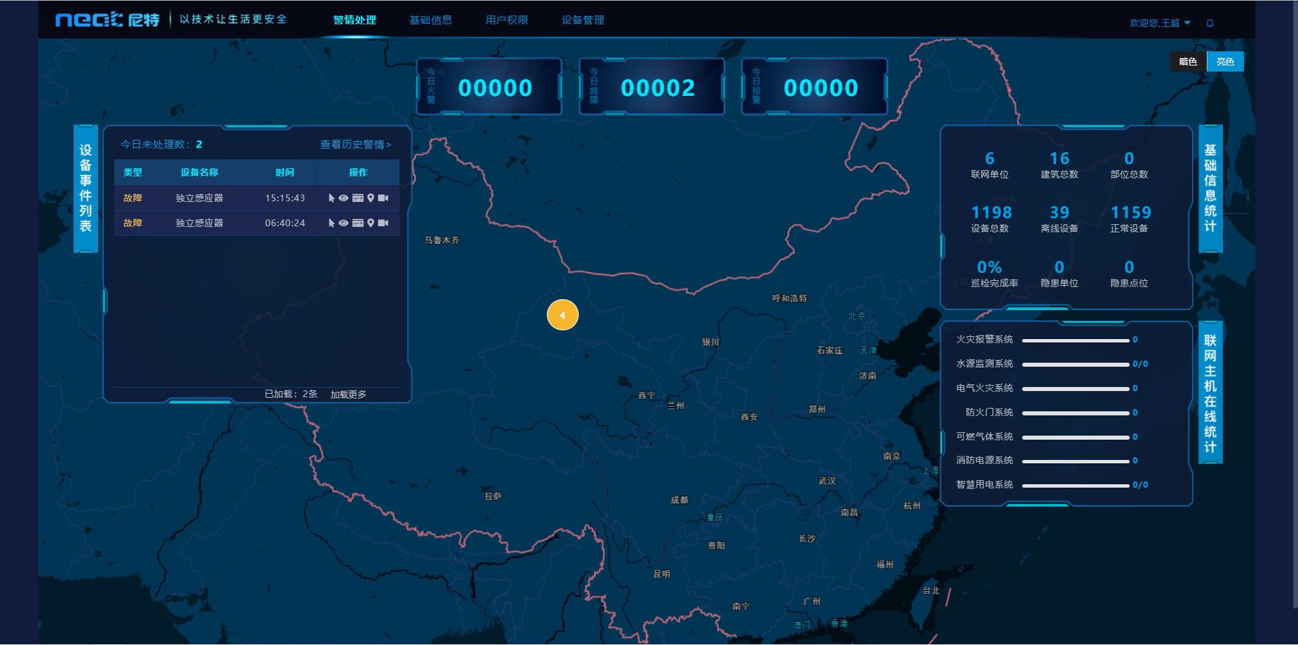Click card details icon in 15:15:43 row
Image resolution: width=1298 pixels, height=645 pixels.
(x=358, y=198)
